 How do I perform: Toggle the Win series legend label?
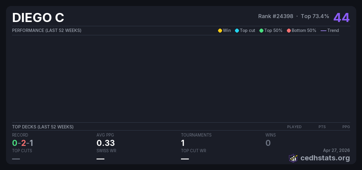227,30
